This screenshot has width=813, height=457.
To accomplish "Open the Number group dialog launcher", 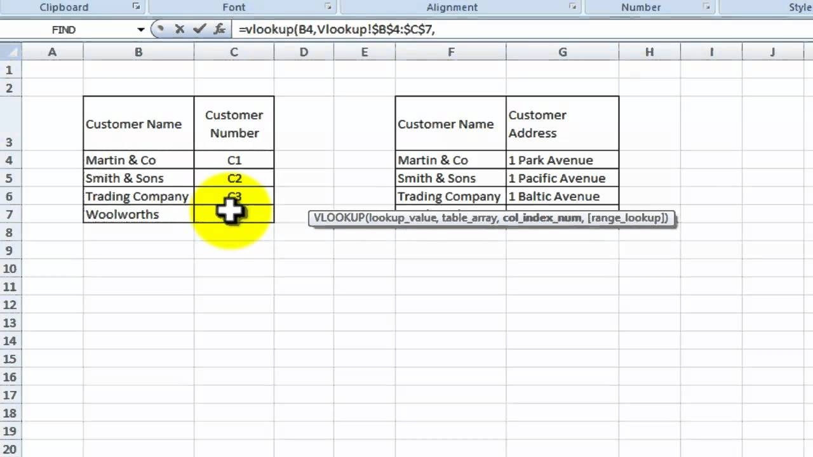I will 706,7.
